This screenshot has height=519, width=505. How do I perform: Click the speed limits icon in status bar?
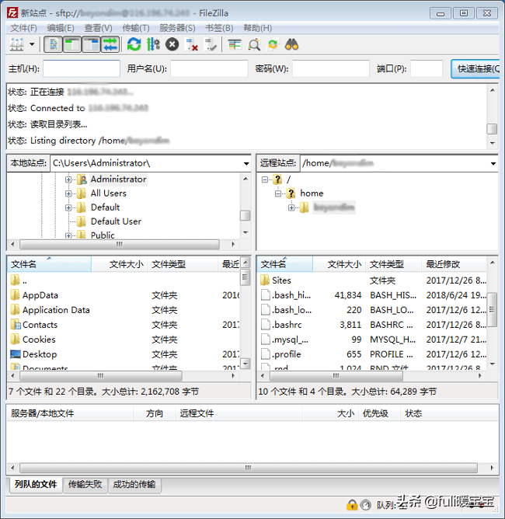pyautogui.click(x=365, y=505)
